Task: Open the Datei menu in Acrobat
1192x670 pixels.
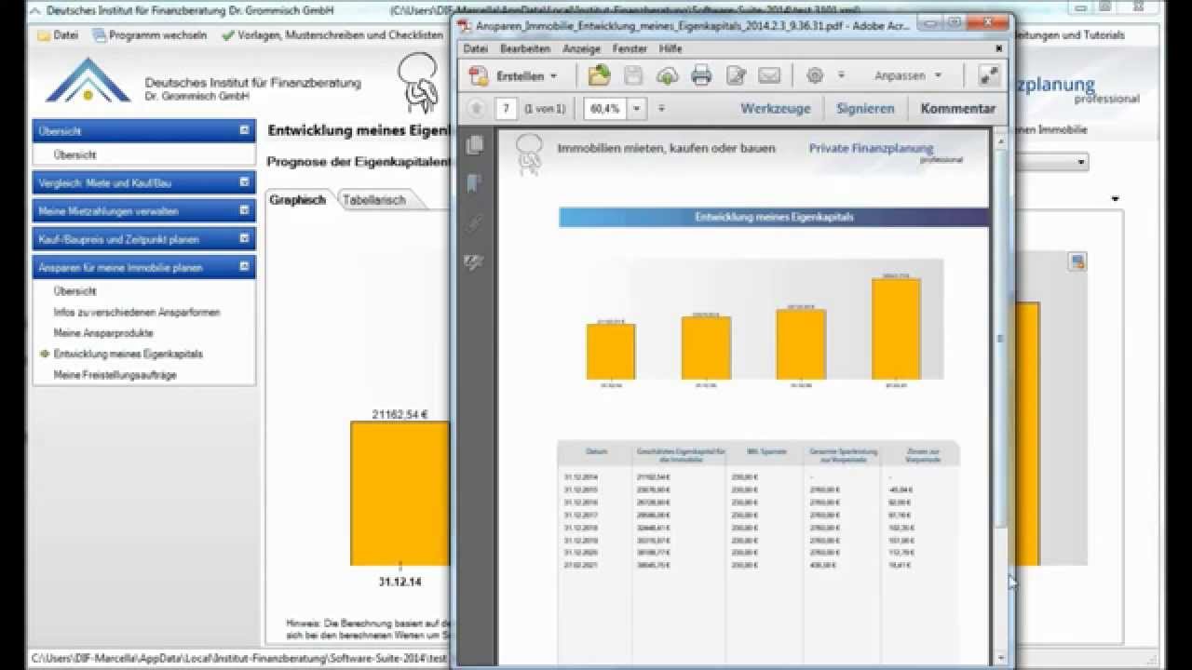Action: tap(475, 48)
